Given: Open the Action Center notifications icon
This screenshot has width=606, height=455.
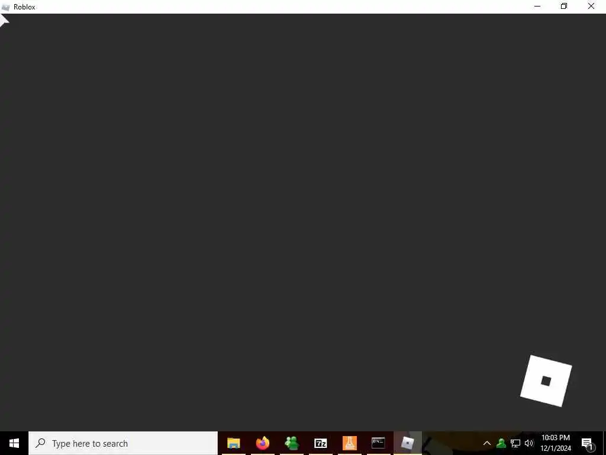Looking at the screenshot, I should tap(587, 443).
